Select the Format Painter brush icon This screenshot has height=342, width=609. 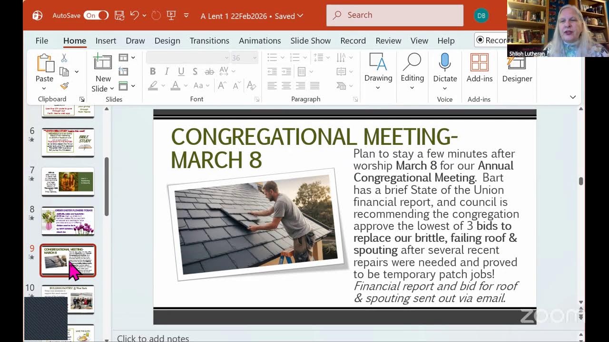point(64,86)
